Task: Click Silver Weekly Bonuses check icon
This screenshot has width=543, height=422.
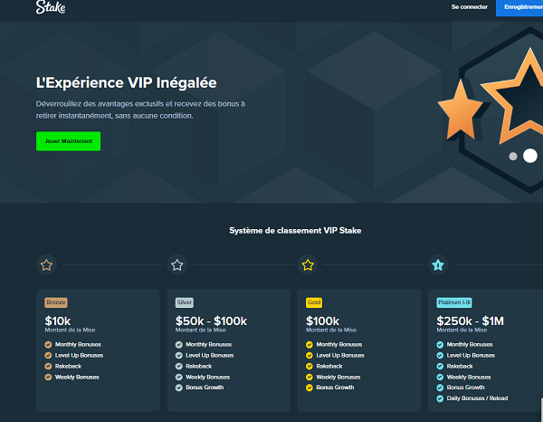Action: tap(178, 377)
